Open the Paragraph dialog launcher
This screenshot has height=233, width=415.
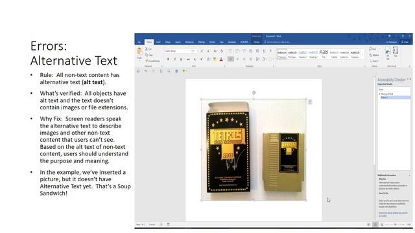274,66
